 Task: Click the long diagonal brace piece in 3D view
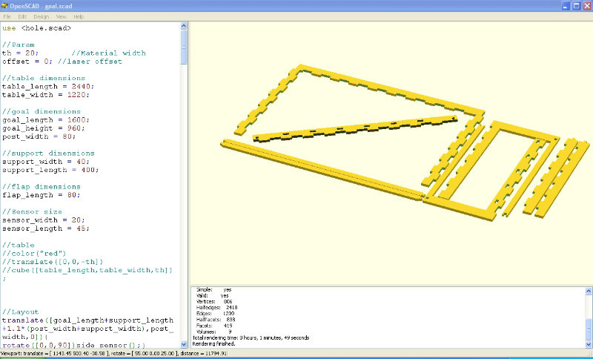[355, 128]
